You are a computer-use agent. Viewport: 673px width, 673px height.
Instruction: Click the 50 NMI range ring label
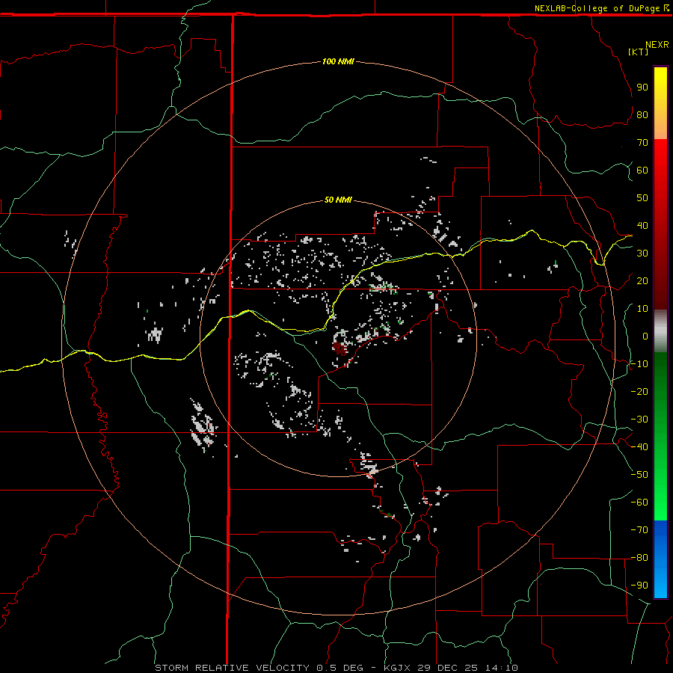(x=338, y=200)
